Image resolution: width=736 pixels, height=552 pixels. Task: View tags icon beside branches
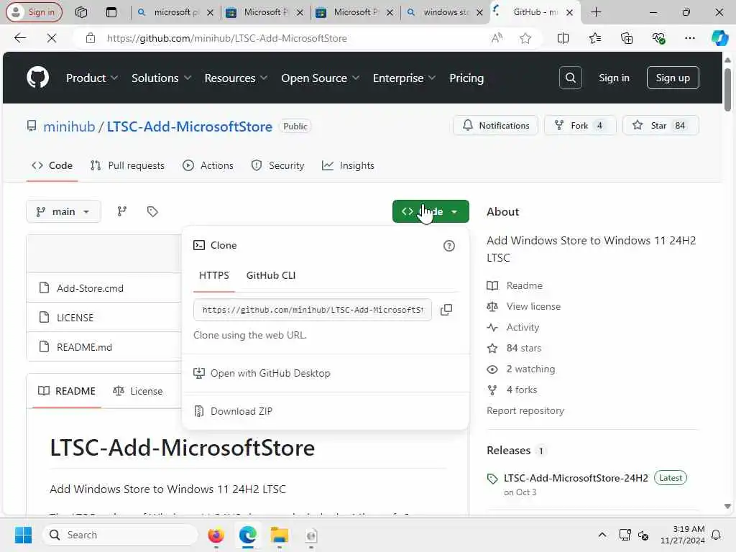click(152, 211)
